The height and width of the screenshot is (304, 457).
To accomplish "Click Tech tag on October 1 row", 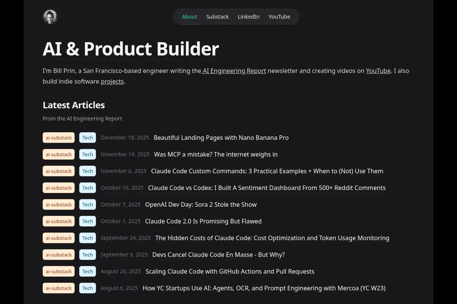I will 88,221.
